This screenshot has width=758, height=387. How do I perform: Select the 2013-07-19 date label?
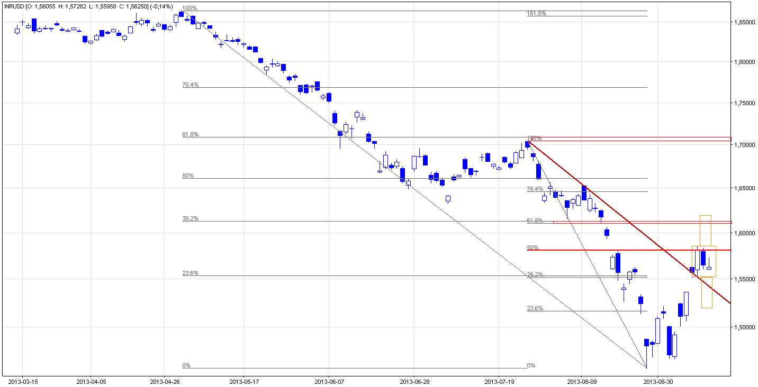pyautogui.click(x=499, y=381)
